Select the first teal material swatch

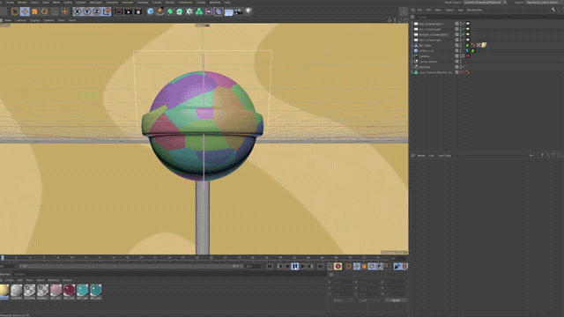82,291
